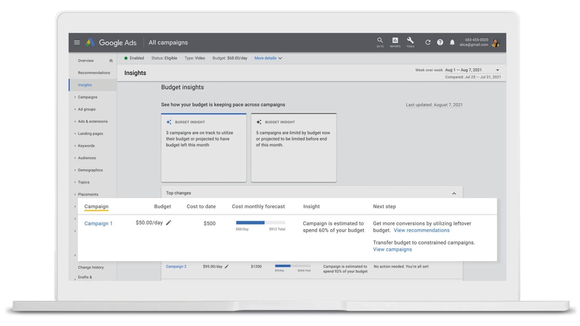Click the Go To search icon
Image resolution: width=580 pixels, height=326 pixels.
[380, 41]
